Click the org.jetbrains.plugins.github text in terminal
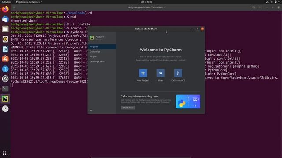Image resolution: width=282 pixels, height=158 pixels. click(233, 66)
